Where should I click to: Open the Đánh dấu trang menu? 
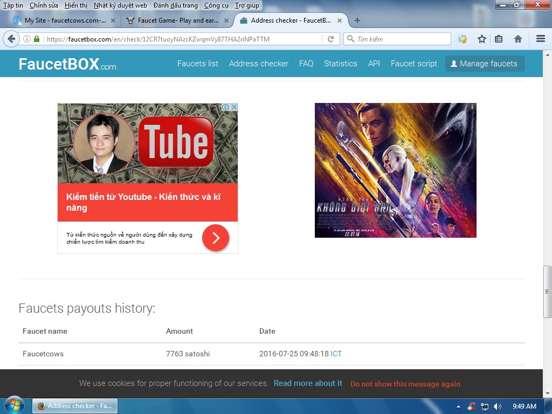pyautogui.click(x=176, y=5)
